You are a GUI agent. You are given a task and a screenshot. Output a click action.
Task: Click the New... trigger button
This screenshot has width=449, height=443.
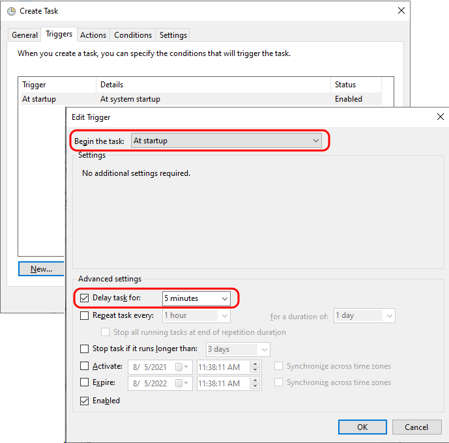[41, 269]
